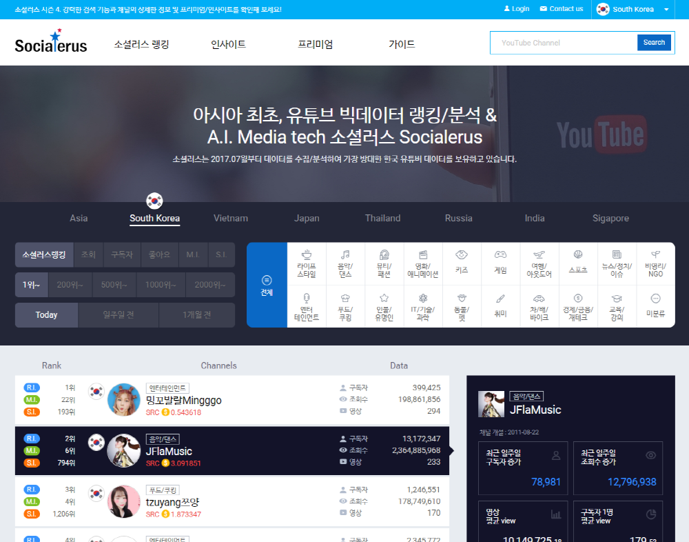Image resolution: width=689 pixels, height=542 pixels.
Task: Switch to the Vietnam region tab
Action: [x=230, y=218]
